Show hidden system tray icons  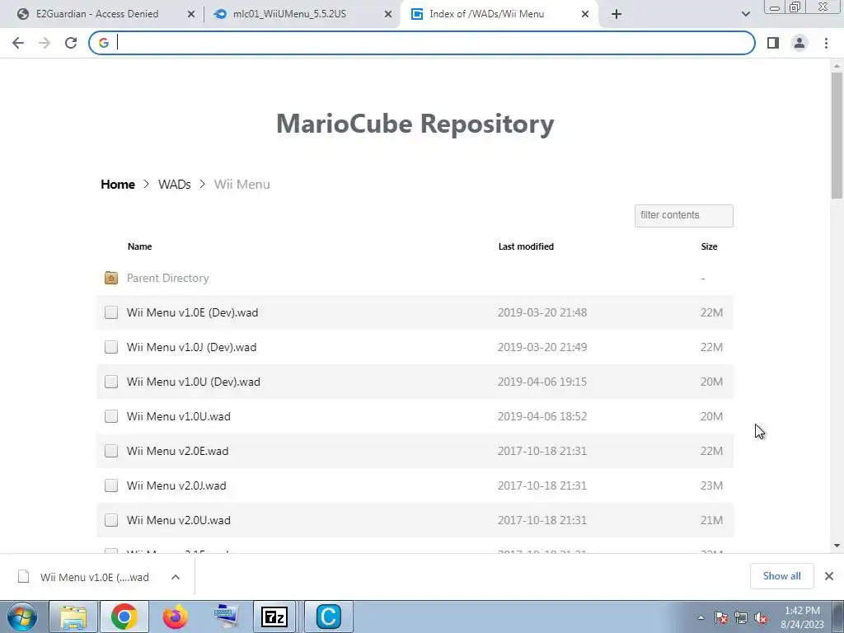[701, 618]
